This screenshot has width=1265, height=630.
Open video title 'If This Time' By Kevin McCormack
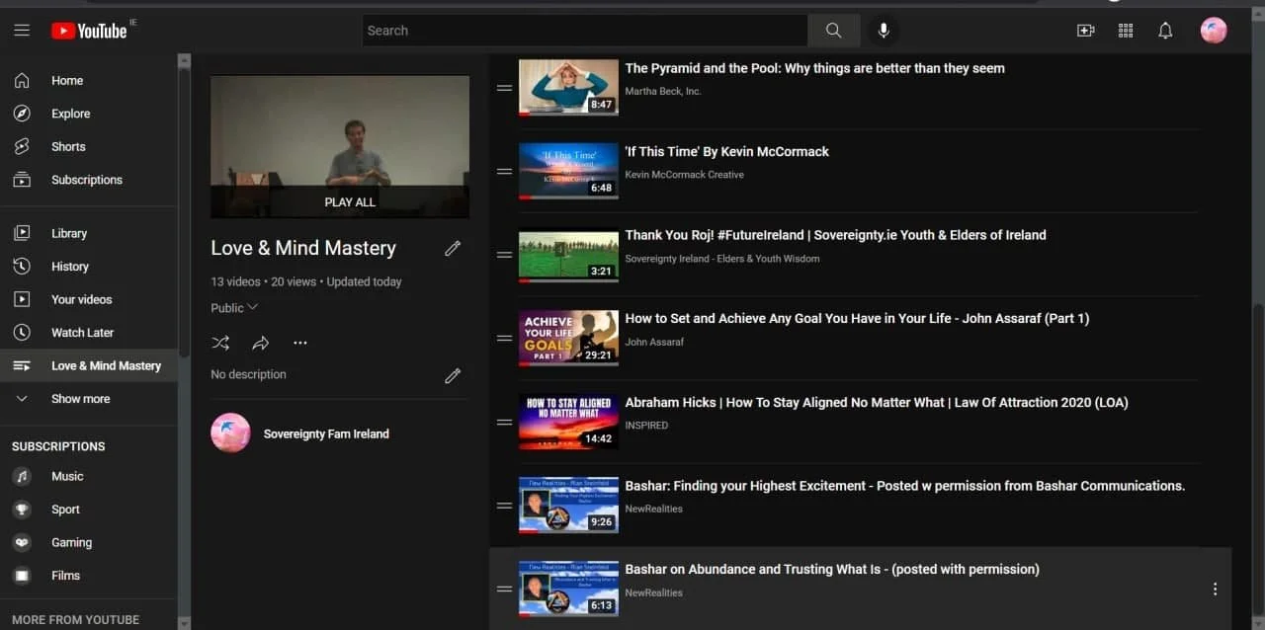click(726, 152)
